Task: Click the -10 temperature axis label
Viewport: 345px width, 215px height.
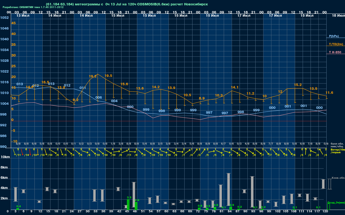Action: [14, 141]
